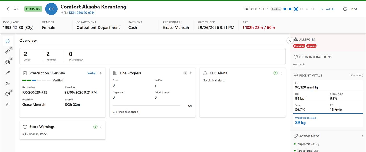Click the Drug Interactions shield icon
366x152 pixels.
click(296, 57)
